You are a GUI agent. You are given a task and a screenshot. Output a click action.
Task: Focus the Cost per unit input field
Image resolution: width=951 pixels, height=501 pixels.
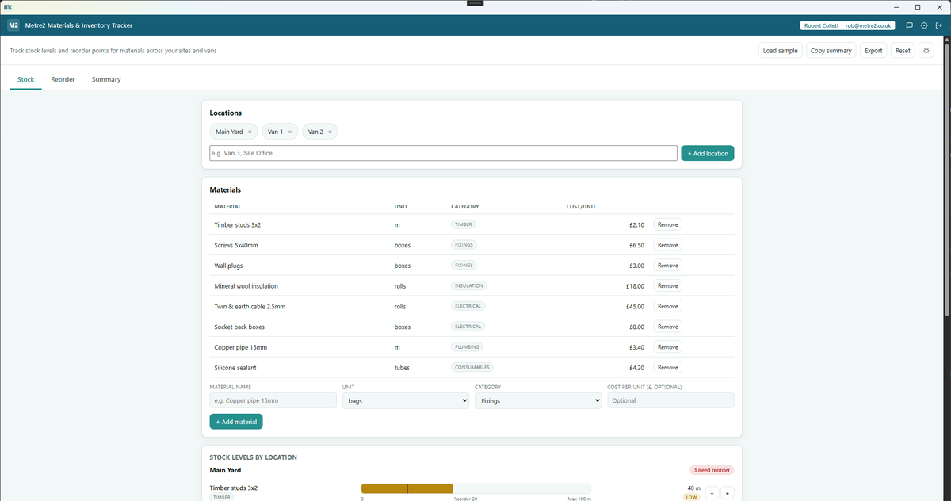point(670,401)
